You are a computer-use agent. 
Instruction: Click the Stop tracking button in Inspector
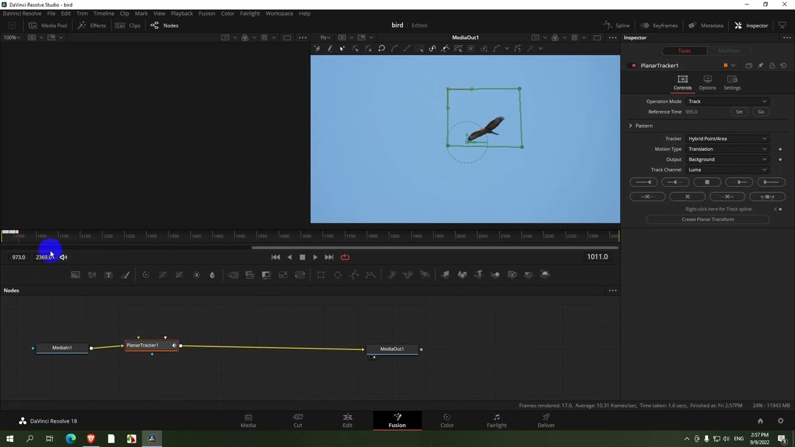[x=707, y=182]
